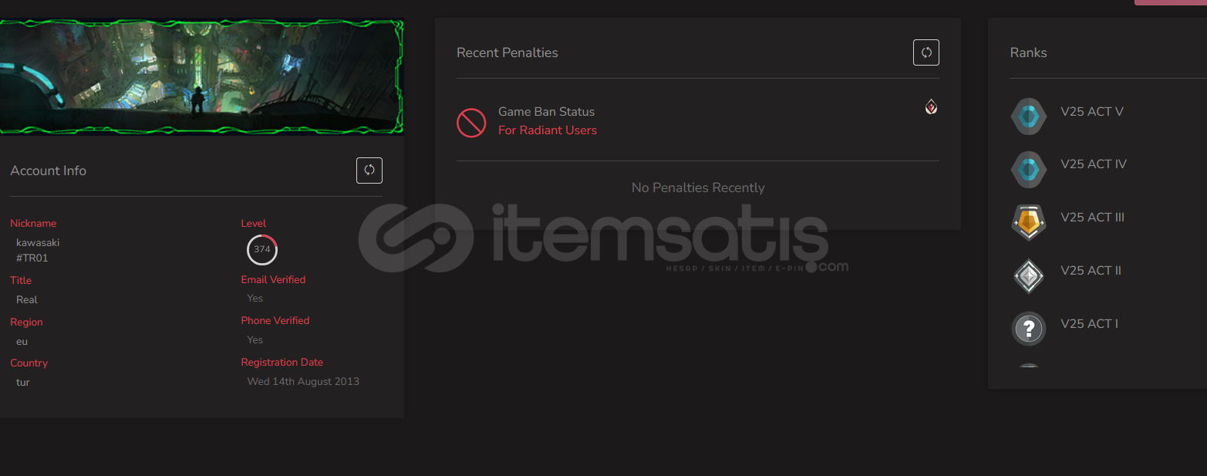Refresh the Recent Penalties panel

click(926, 52)
